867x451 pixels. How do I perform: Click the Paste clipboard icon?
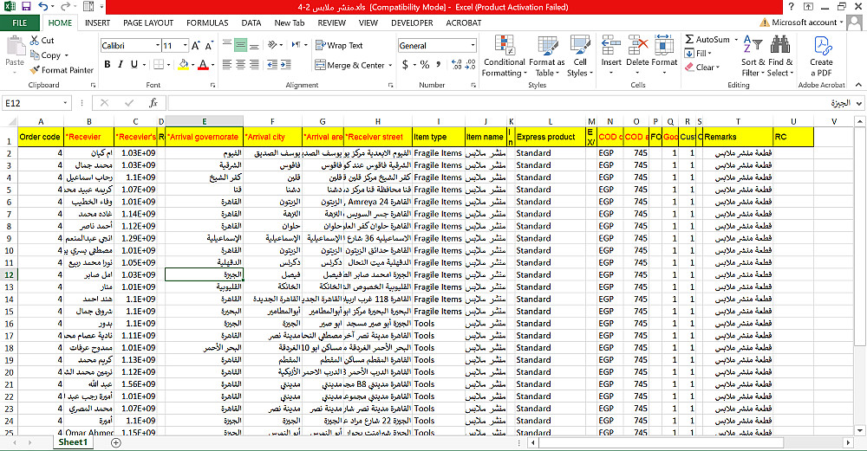coord(15,47)
